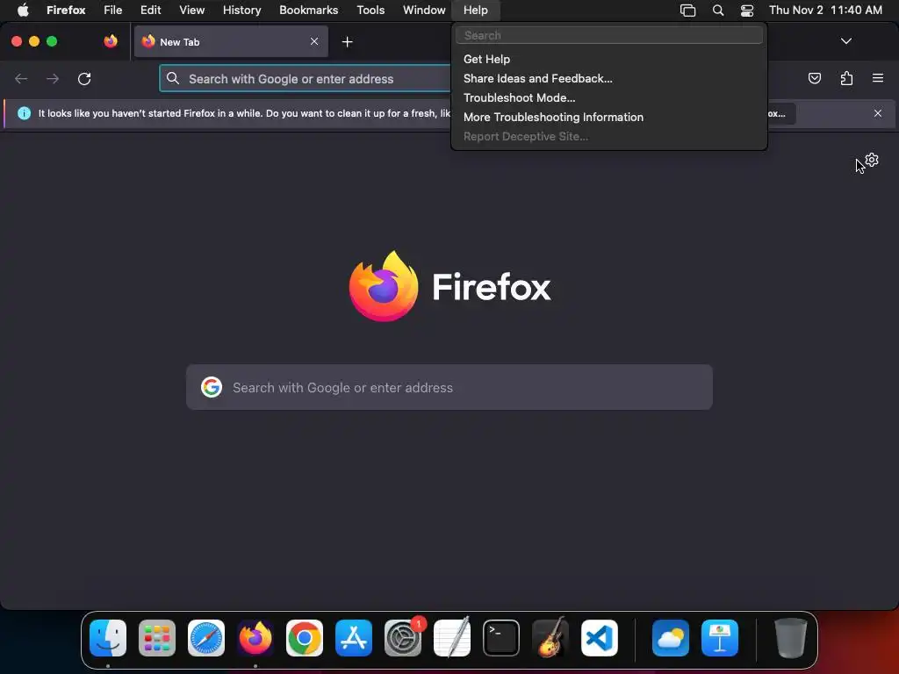Click the Help menu search field
This screenshot has width=899, height=674.
pyautogui.click(x=609, y=35)
